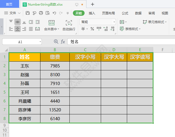
Task: Add a new document tab with plus
Action: coord(93,4)
